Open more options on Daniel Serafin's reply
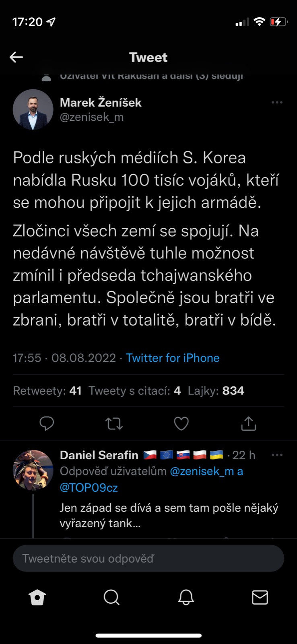Screen dimensions: 297x644 [x=277, y=455]
